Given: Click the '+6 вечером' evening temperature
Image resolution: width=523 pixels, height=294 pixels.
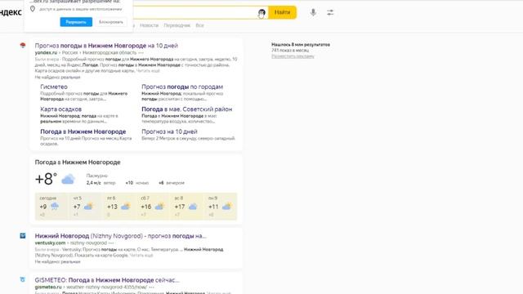Looking at the screenshot, I should click(x=172, y=183).
